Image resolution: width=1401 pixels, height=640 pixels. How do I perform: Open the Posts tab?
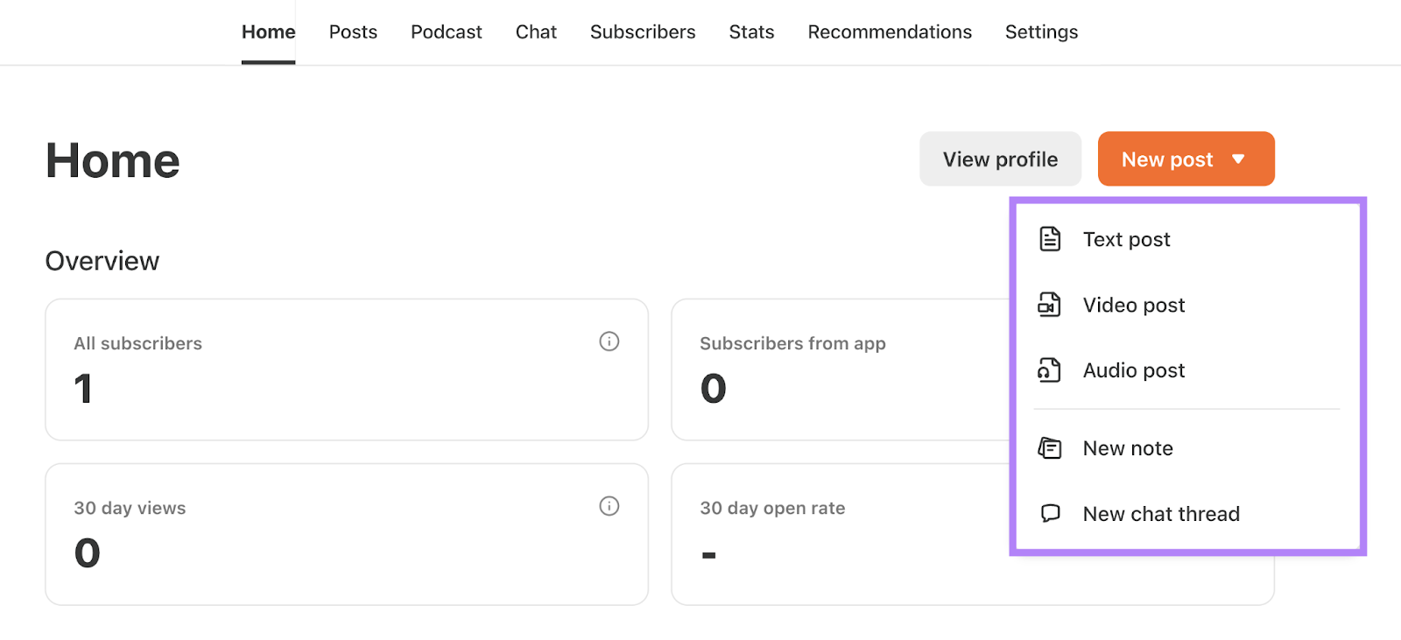(353, 32)
